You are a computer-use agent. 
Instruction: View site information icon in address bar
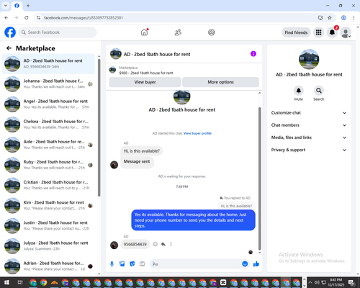(x=38, y=18)
